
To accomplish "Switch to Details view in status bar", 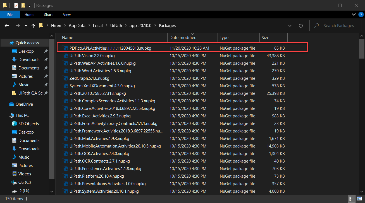I will pyautogui.click(x=352, y=199).
